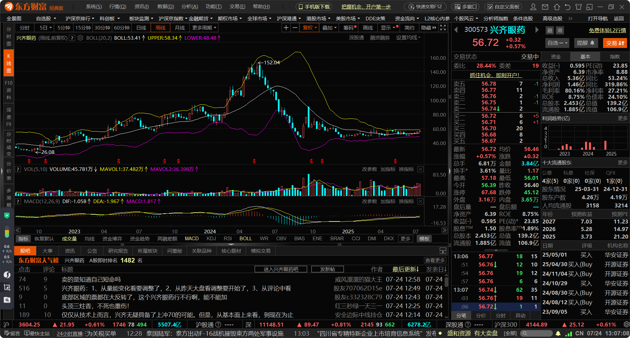Expand the 沪深京排行 menu

(x=80, y=19)
